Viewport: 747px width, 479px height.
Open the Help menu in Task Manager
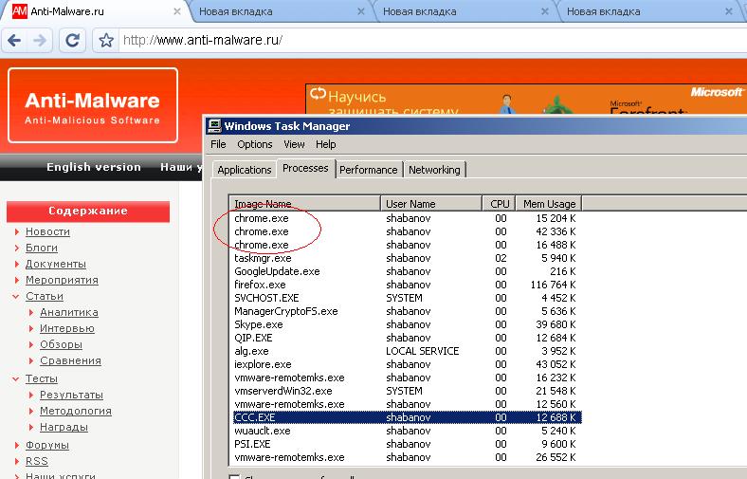[326, 144]
